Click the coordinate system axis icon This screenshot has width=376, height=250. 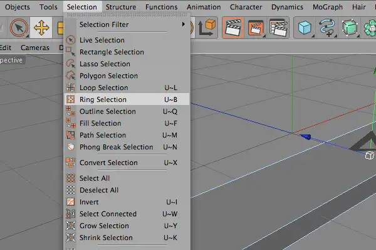(207, 27)
